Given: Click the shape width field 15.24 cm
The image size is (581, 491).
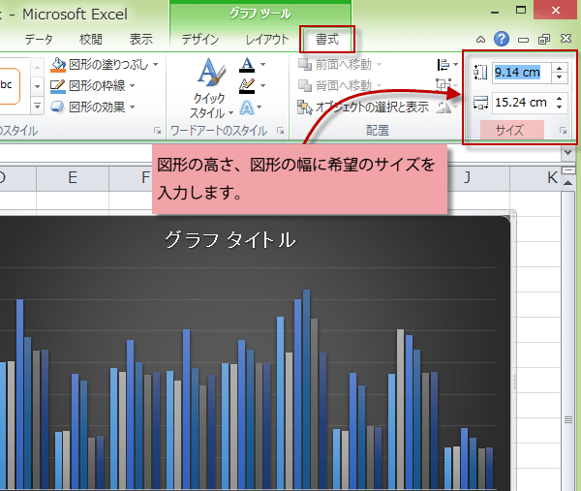Looking at the screenshot, I should [x=522, y=103].
